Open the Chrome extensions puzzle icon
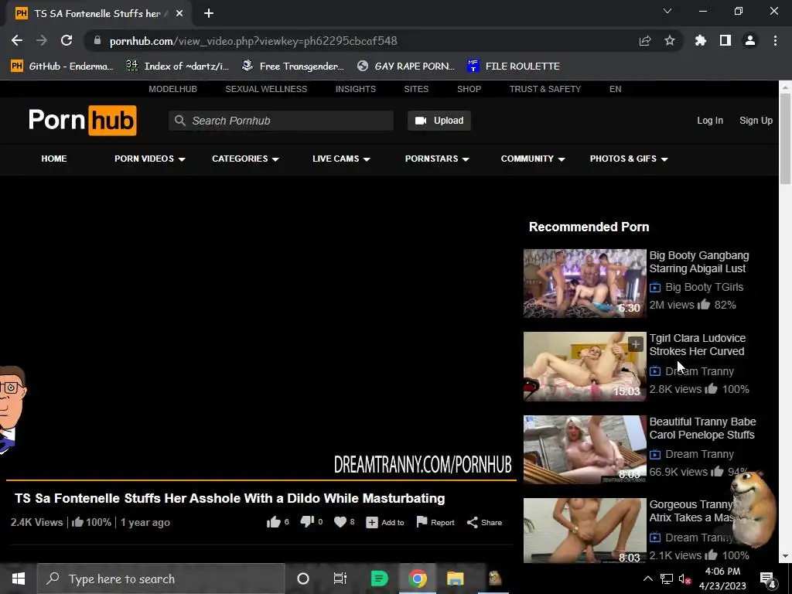This screenshot has height=594, width=792. tap(701, 40)
